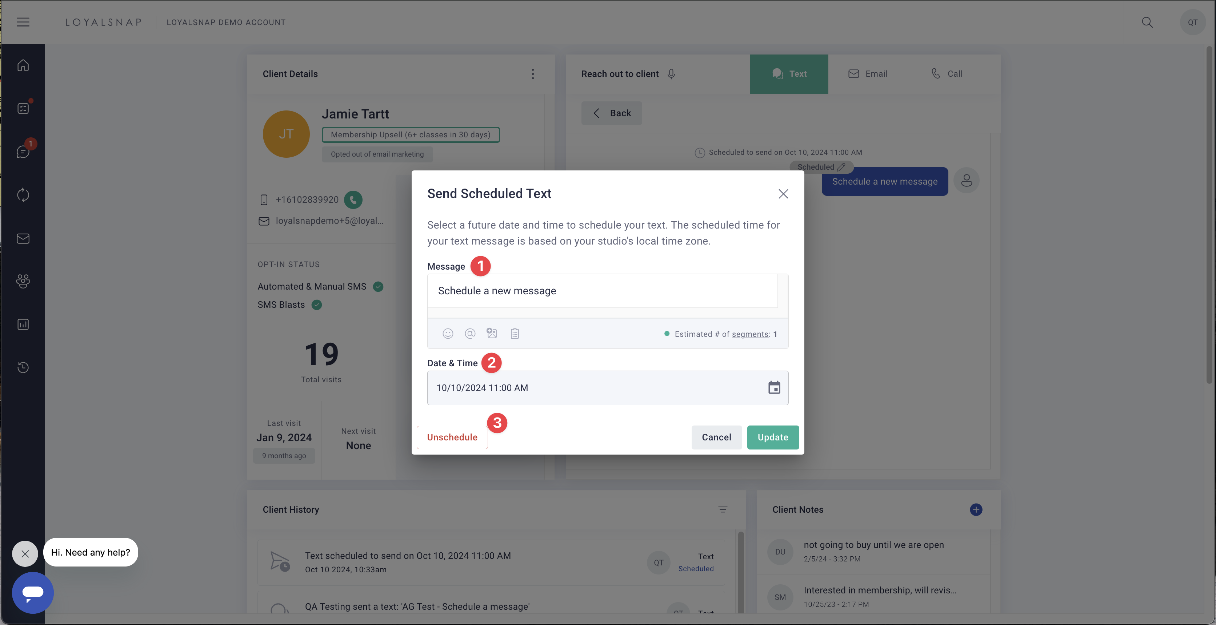Click the insert image icon in message toolbar

point(492,333)
